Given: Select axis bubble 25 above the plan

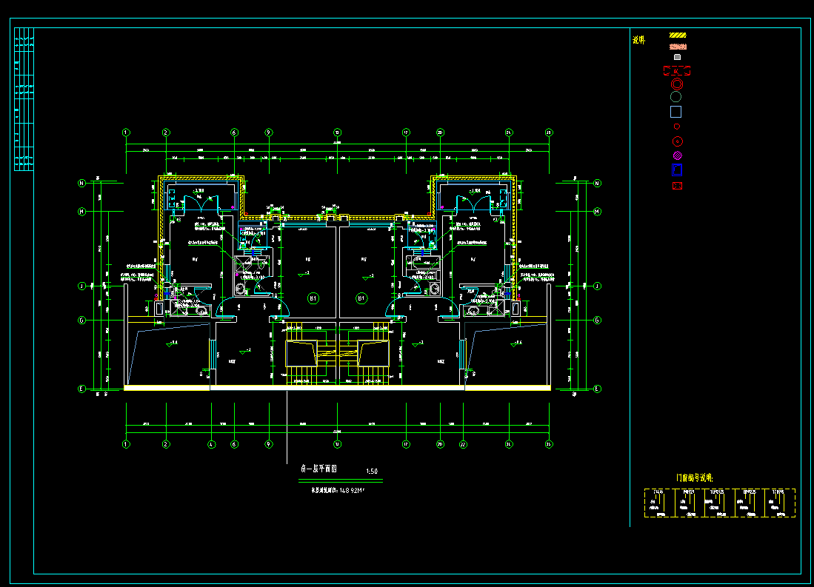Looking at the screenshot, I should (x=550, y=133).
